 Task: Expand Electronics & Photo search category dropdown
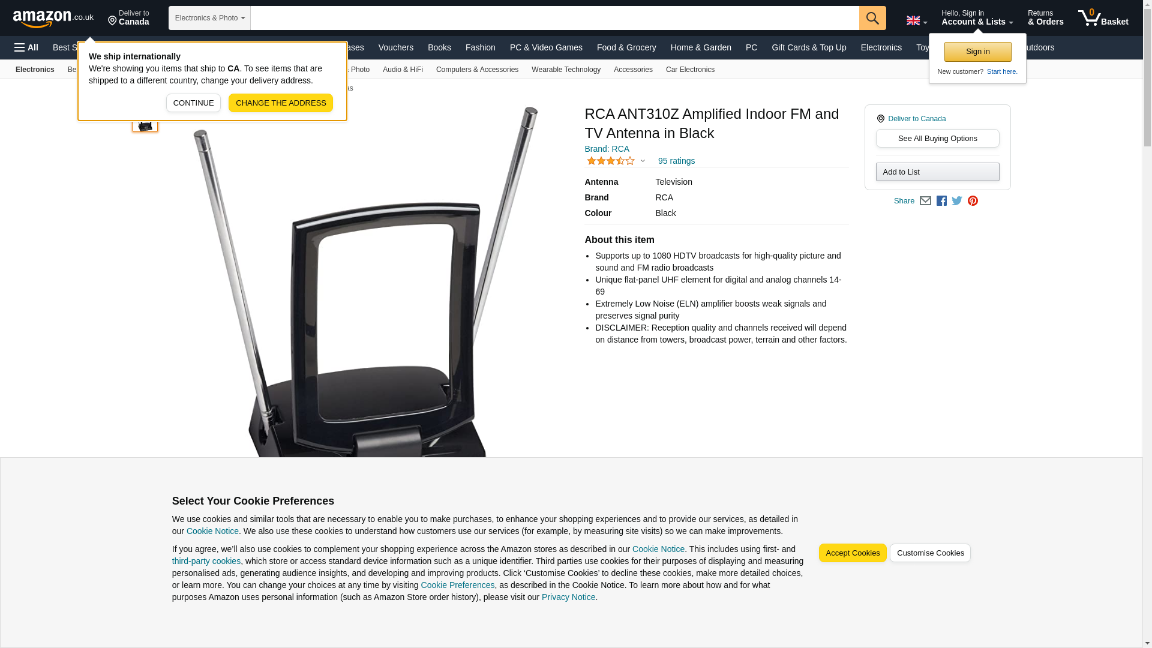coord(209,18)
